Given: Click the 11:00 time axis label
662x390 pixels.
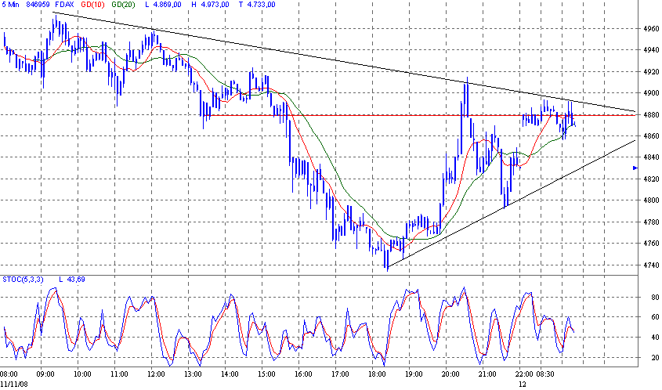Looking at the screenshot, I should click(x=120, y=374).
